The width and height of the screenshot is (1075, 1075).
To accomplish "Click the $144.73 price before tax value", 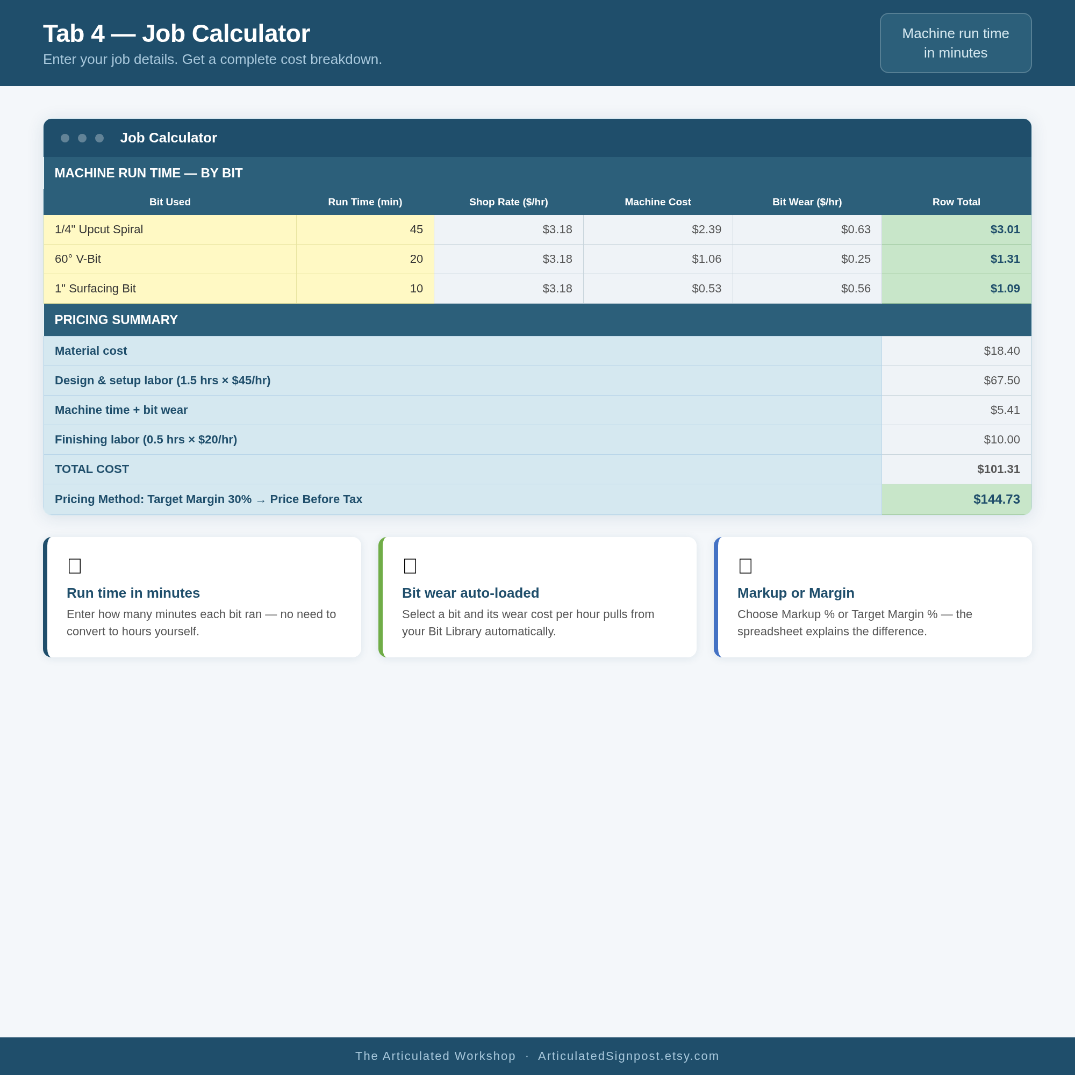I will (x=957, y=499).
